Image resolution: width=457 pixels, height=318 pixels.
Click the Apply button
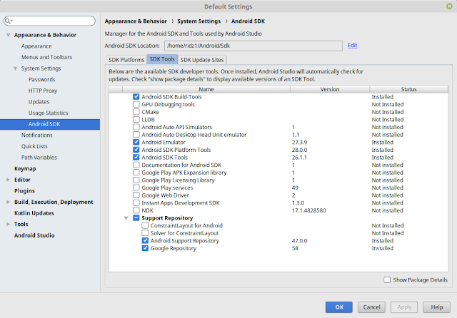(x=404, y=307)
